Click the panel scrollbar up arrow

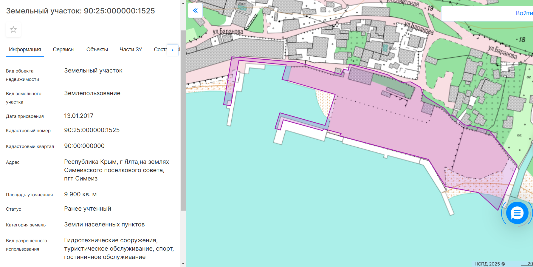183,4
